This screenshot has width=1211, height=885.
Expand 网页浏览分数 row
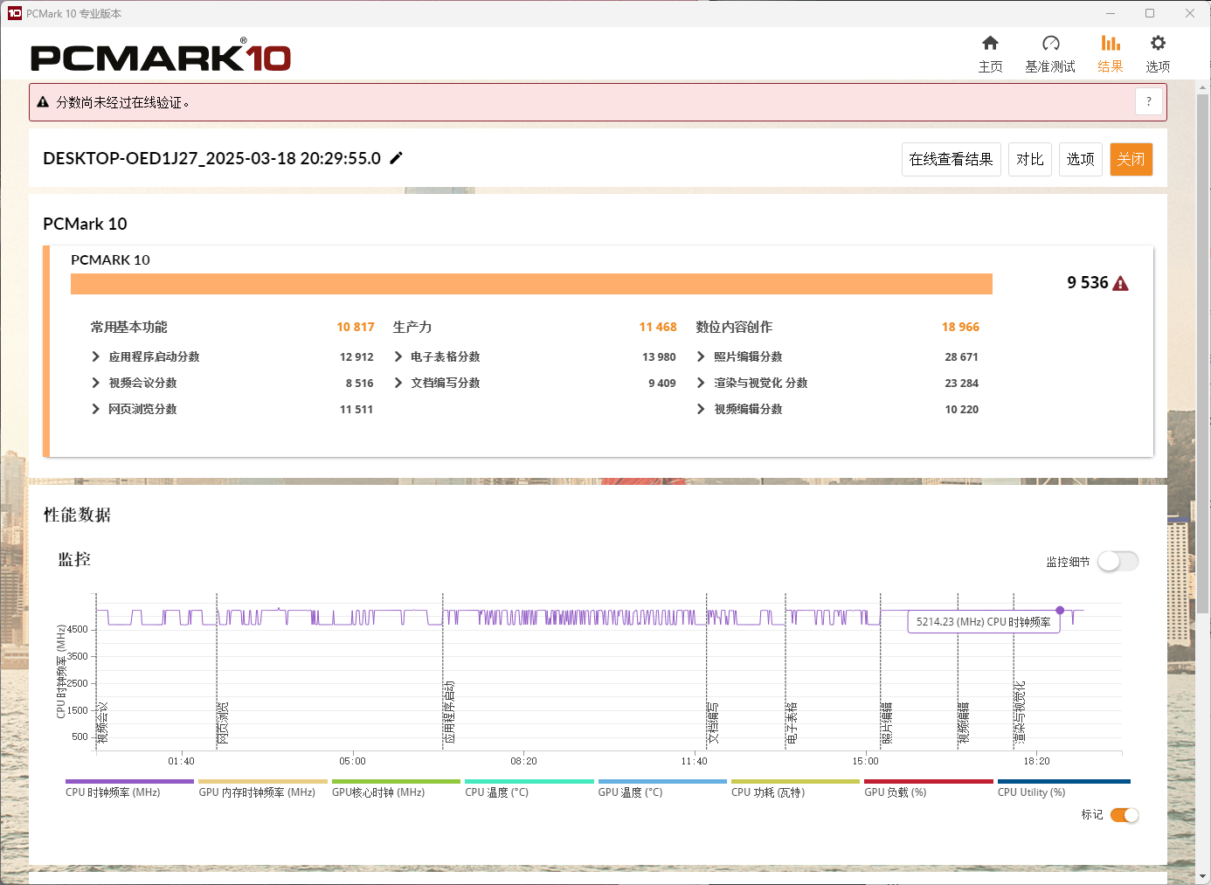96,409
